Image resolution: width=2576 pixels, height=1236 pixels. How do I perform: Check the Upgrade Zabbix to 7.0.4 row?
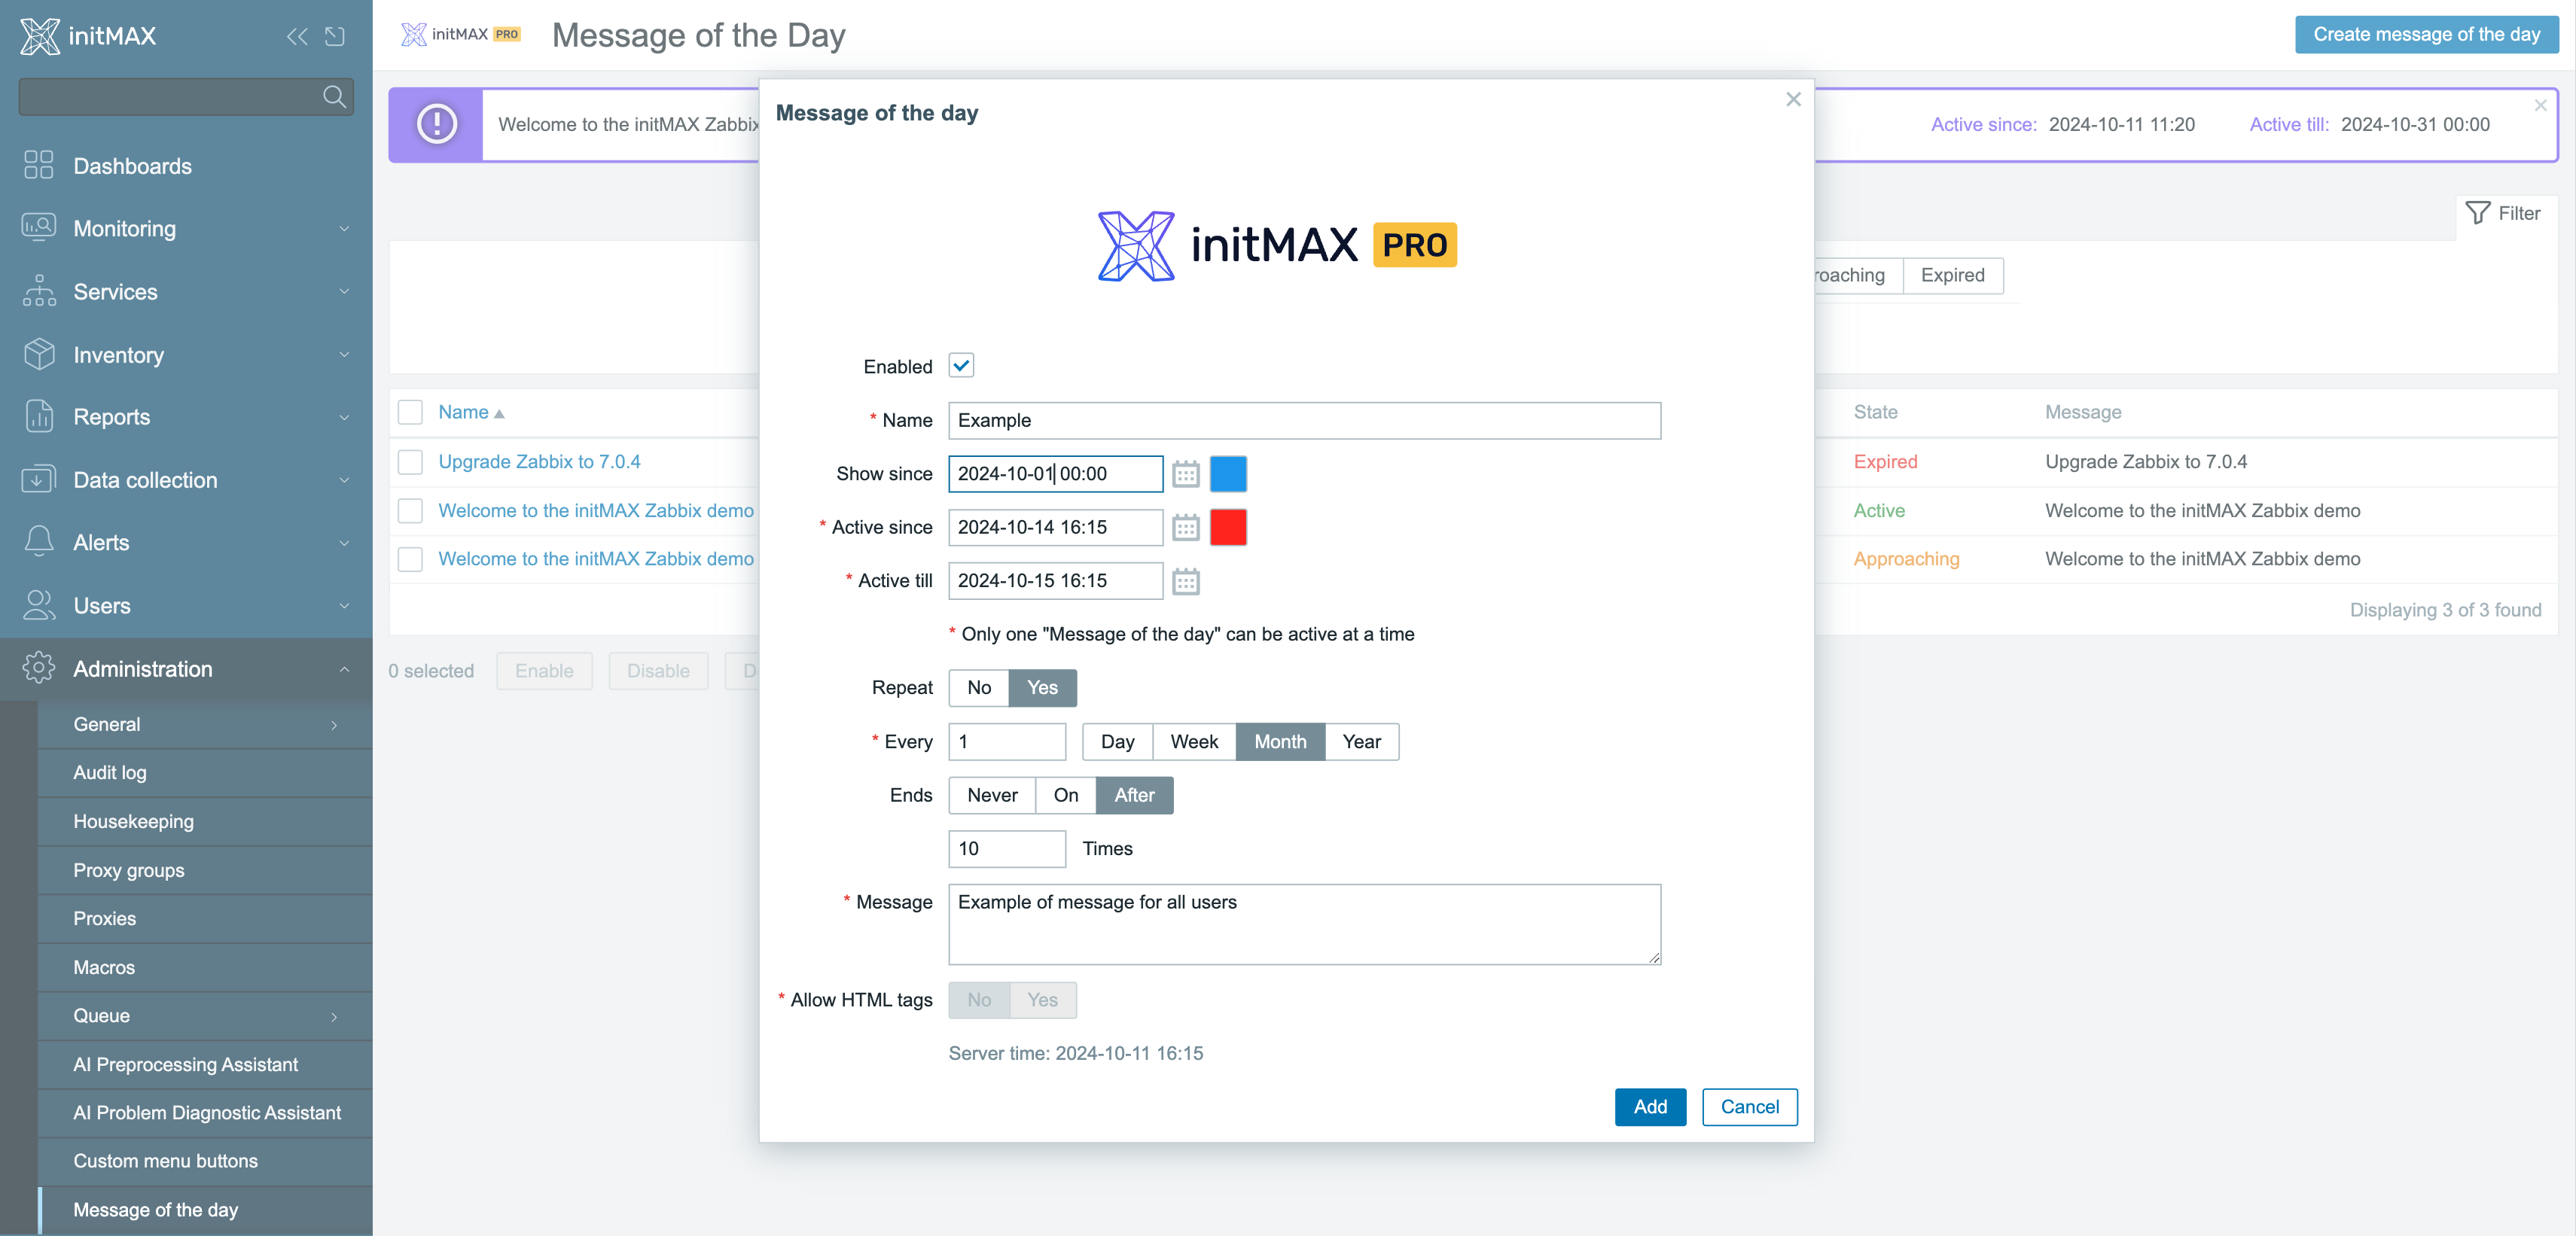click(410, 461)
